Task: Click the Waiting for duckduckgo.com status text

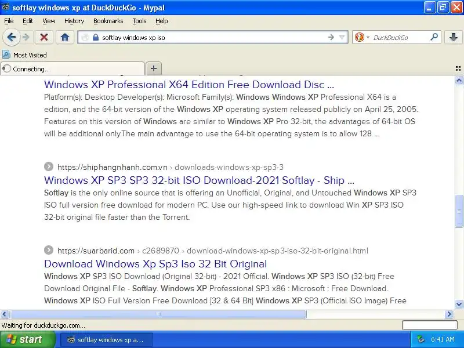Action: (x=43, y=325)
